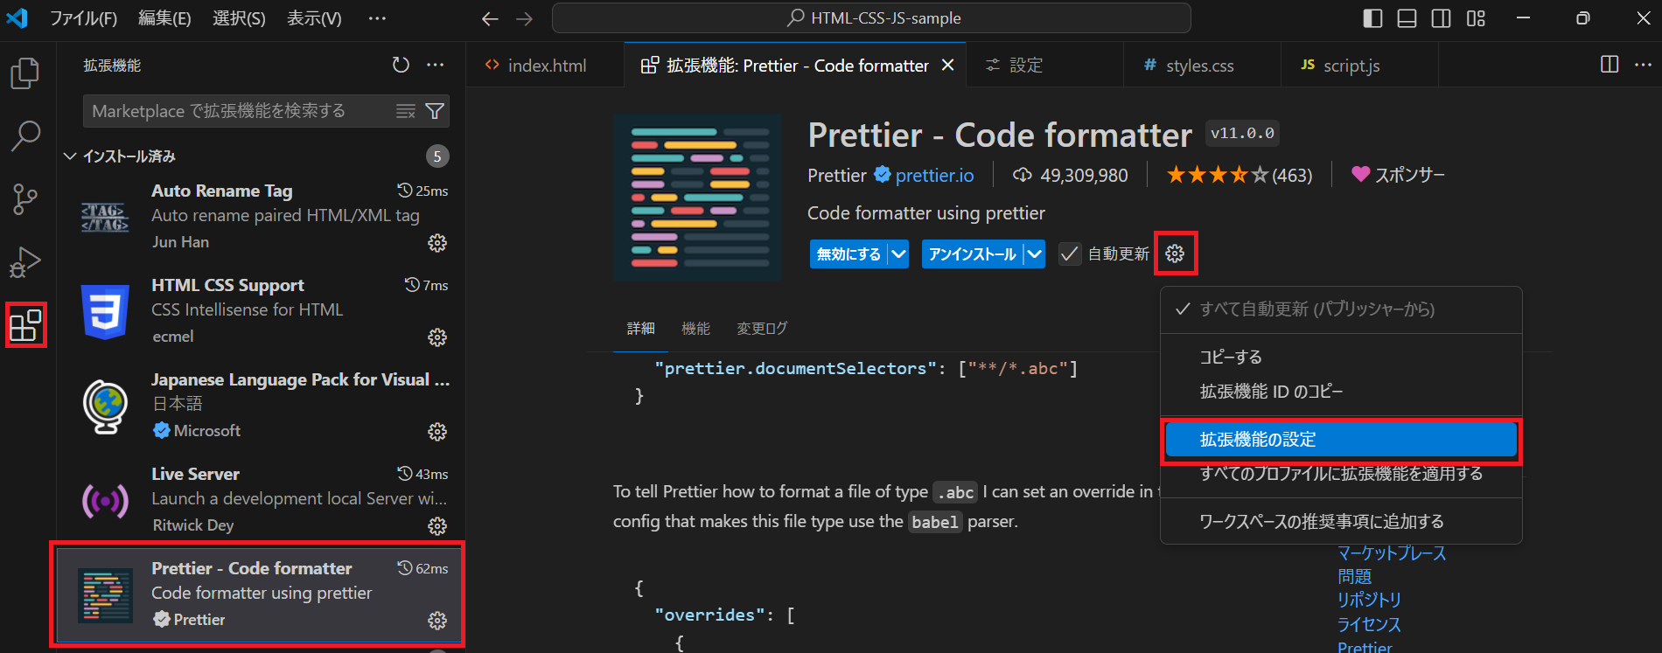The image size is (1662, 653).
Task: Switch to the 設定 tab
Action: tap(1045, 66)
